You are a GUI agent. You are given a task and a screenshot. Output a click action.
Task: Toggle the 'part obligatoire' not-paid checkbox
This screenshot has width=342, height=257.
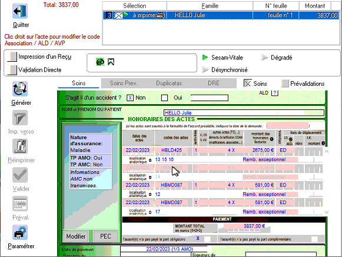click(207, 239)
